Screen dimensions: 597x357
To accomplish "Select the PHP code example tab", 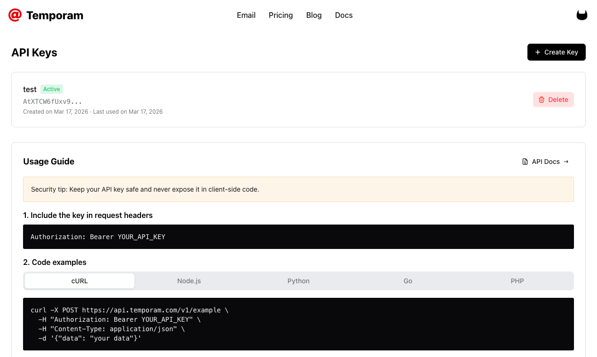I will (x=517, y=280).
